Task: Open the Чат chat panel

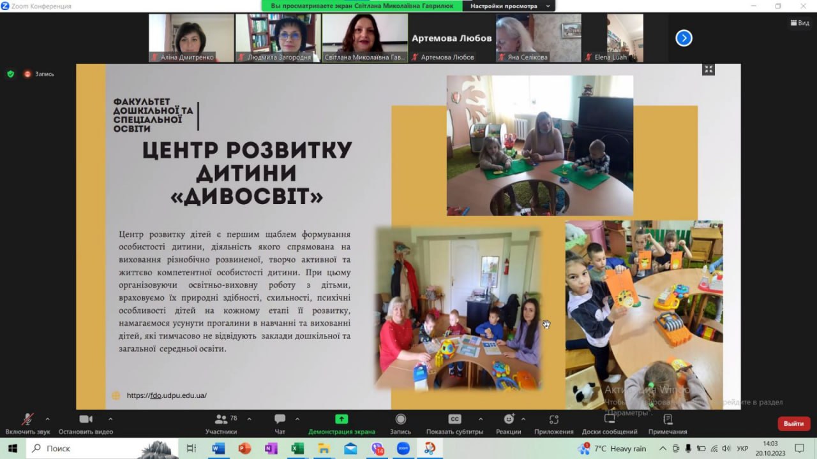Action: (x=280, y=424)
